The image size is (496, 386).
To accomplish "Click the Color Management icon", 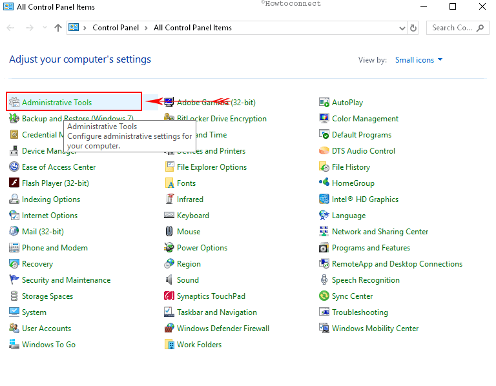I will [x=324, y=119].
